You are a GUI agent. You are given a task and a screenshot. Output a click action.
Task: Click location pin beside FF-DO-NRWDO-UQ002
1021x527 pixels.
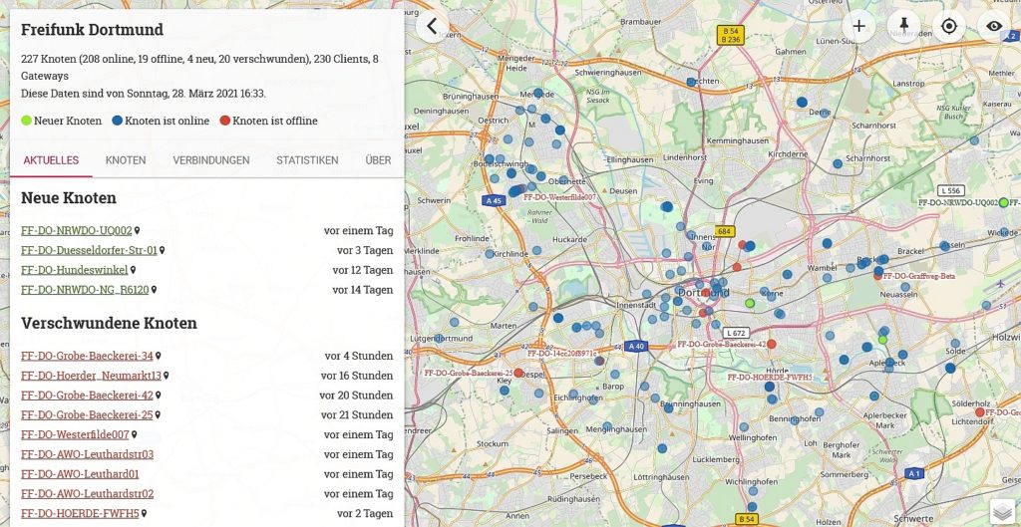click(138, 231)
